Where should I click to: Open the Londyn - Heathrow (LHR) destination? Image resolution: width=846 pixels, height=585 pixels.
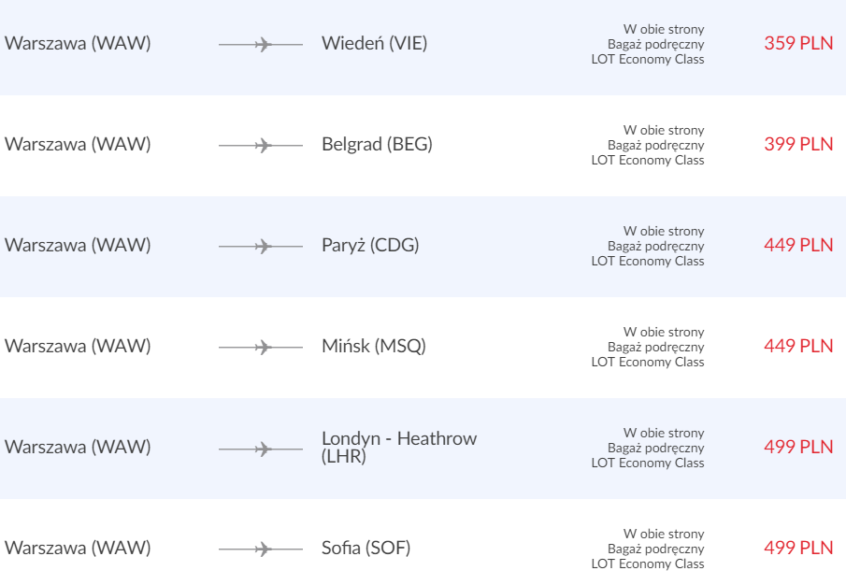399,447
